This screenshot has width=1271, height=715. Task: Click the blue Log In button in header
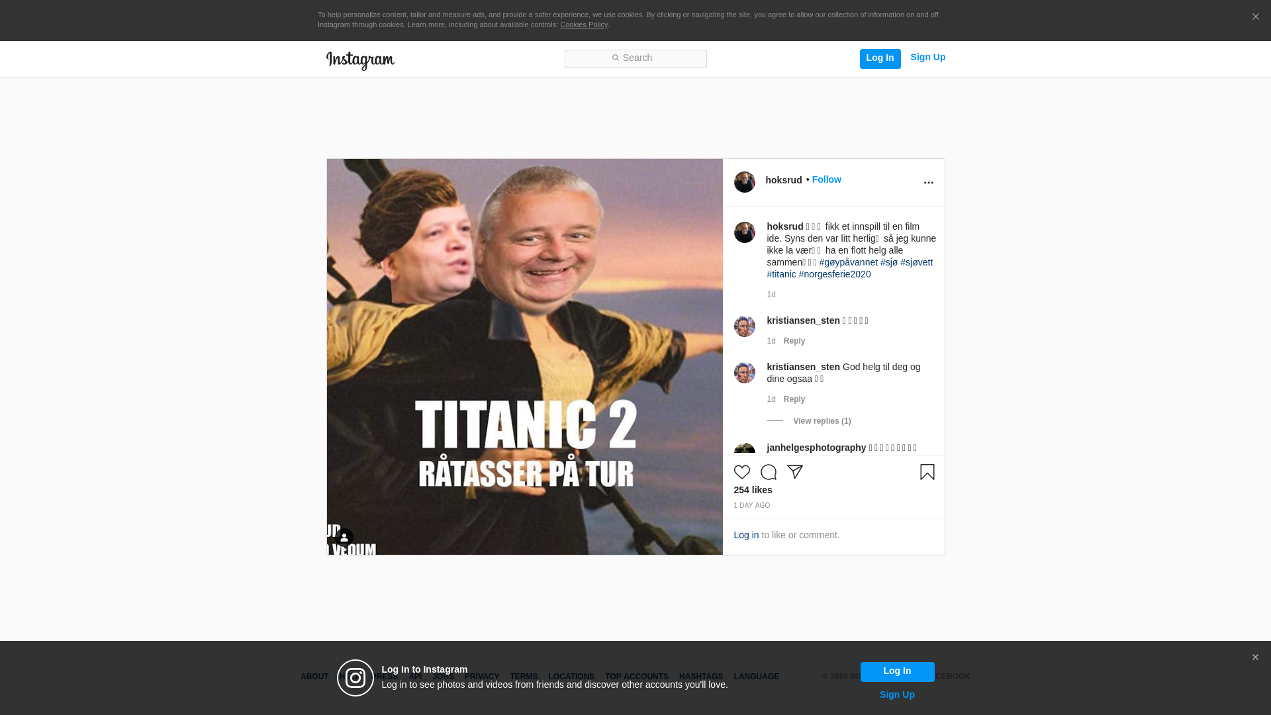(x=880, y=58)
